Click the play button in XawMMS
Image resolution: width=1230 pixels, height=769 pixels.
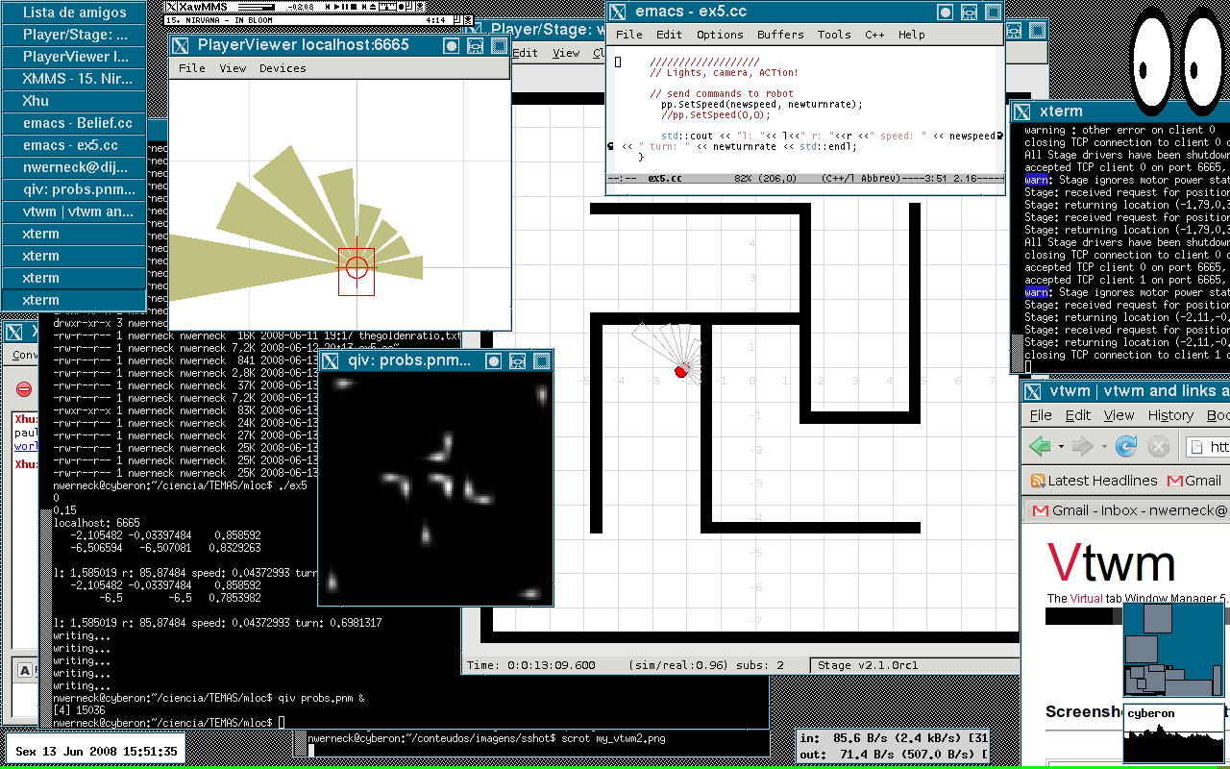click(x=337, y=7)
